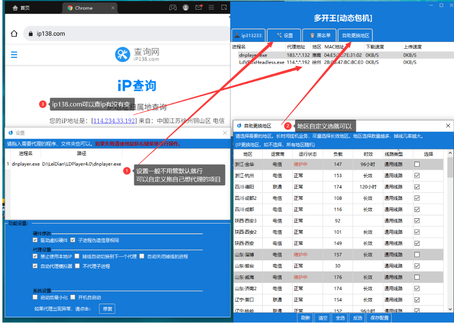The width and height of the screenshot is (454, 323).
Task: Tick the 浙江-金华 region checkbox
Action: tap(417, 165)
